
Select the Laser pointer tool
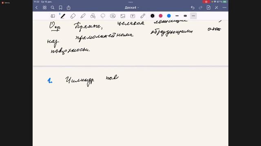(143, 16)
